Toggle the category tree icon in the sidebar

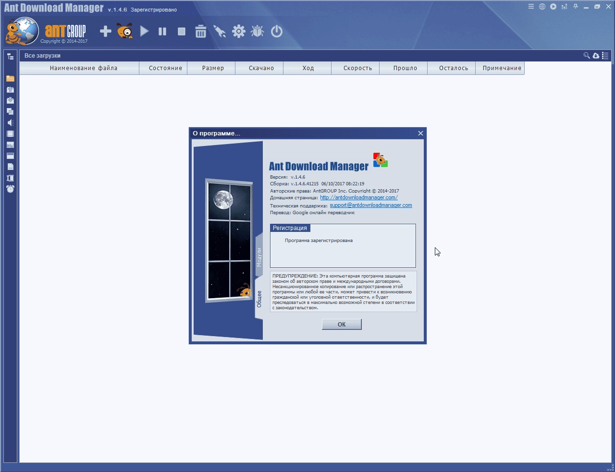coord(10,56)
